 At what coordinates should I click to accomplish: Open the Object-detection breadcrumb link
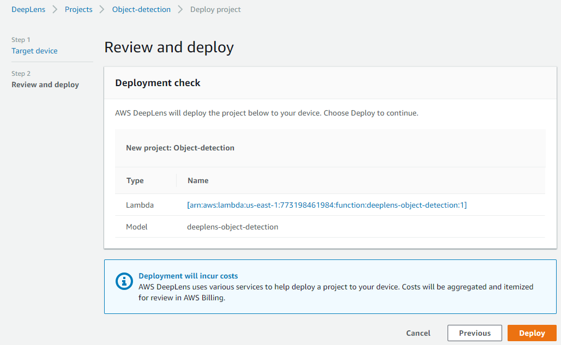141,9
